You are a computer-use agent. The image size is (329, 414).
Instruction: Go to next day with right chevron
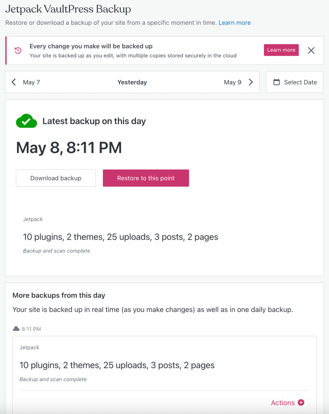click(x=251, y=82)
